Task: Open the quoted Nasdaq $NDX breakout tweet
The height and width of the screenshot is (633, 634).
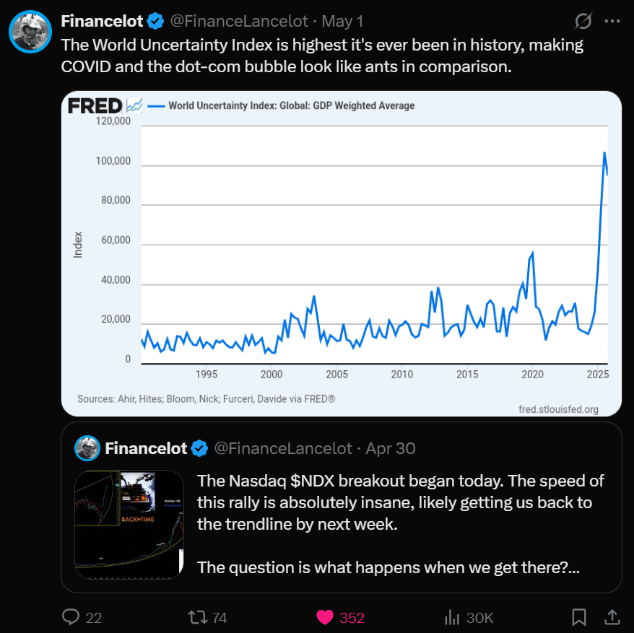Action: pyautogui.click(x=342, y=507)
